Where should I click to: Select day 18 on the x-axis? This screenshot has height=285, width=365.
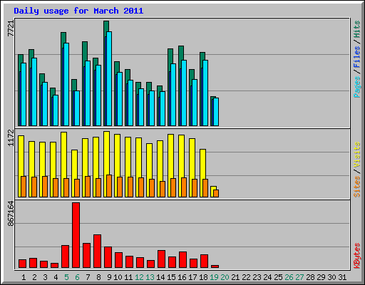[x=203, y=277]
